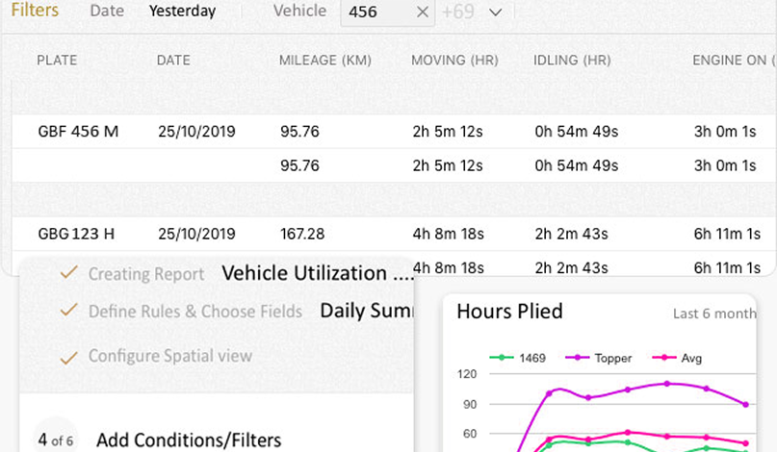Click the Filters label
This screenshot has height=452, width=777.
point(35,12)
